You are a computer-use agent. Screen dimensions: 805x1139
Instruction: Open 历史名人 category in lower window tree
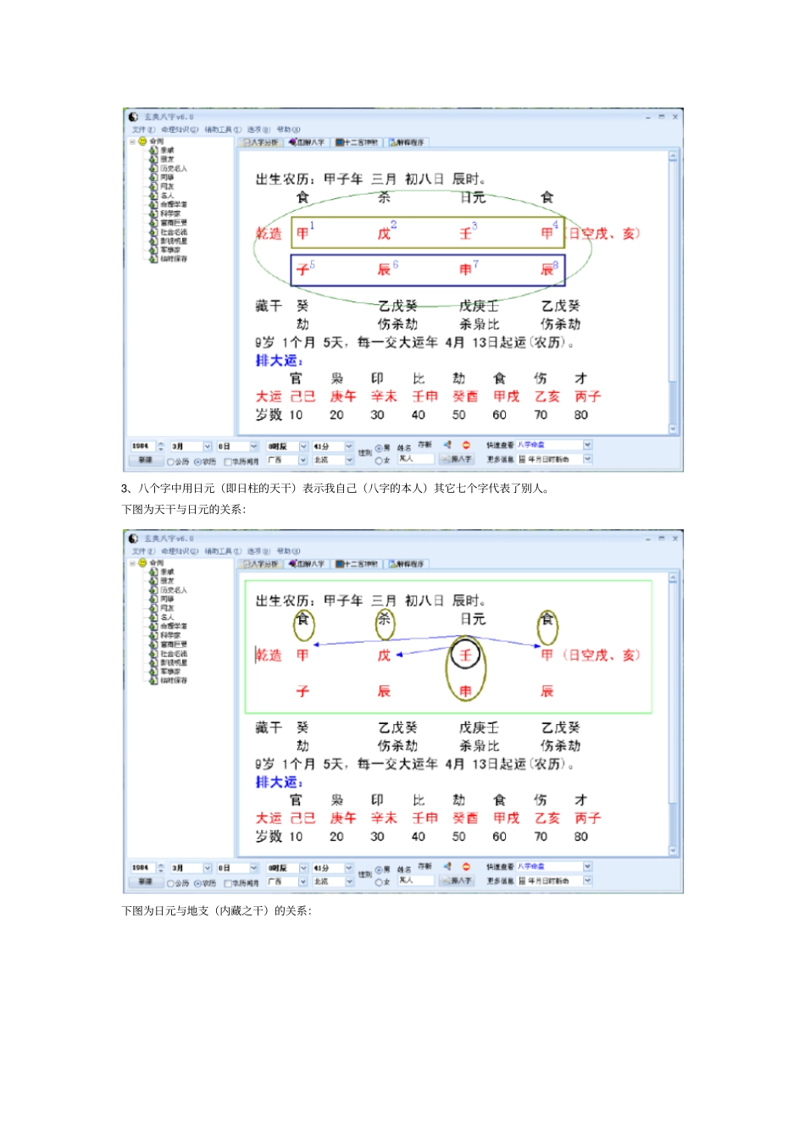pyautogui.click(x=174, y=590)
